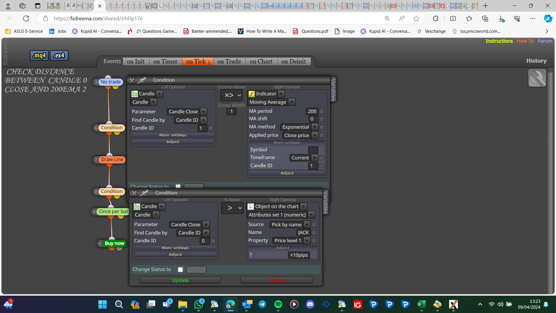Click the browser refresh icon
Image resolution: width=556 pixels, height=313 pixels.
26,19
